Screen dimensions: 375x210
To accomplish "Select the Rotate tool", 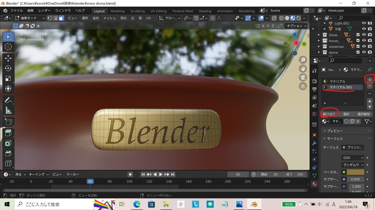I will coord(8,68).
